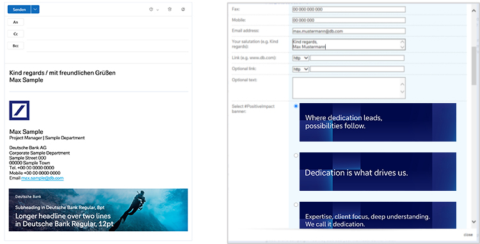The width and height of the screenshot is (480, 244).
Task: Select 'Expertise, client focus' banner radio button
Action: (x=296, y=205)
